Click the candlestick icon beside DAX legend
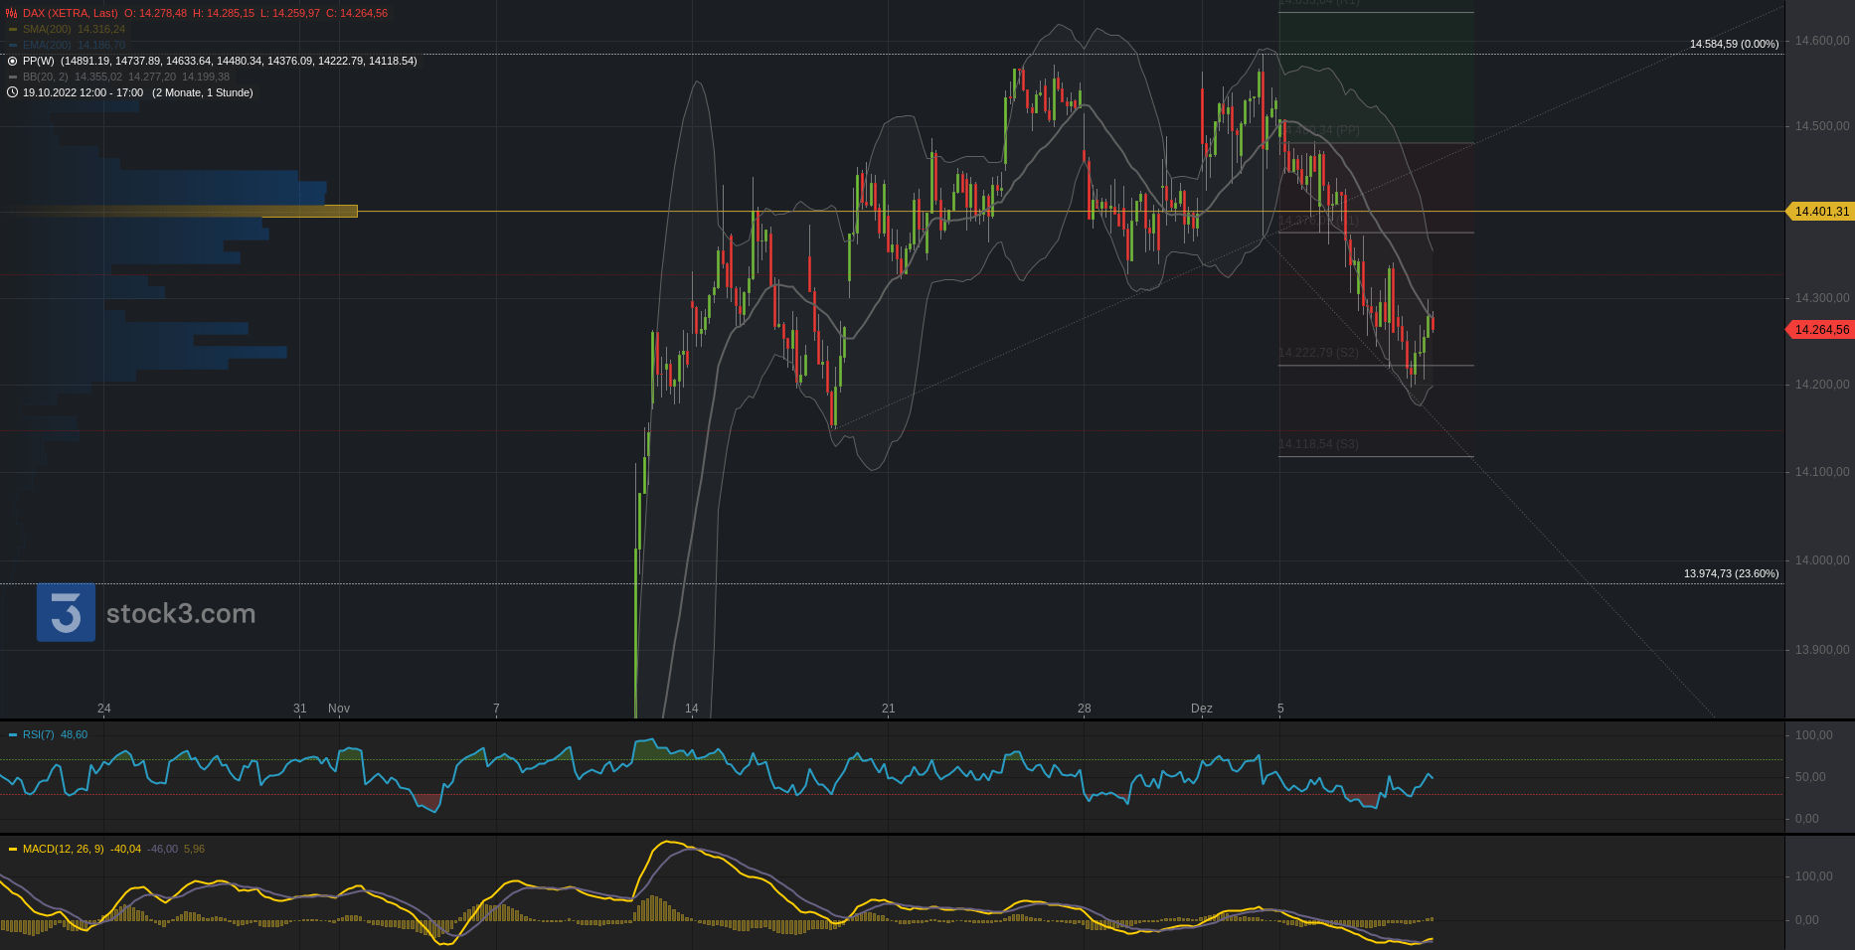This screenshot has width=1855, height=950. point(12,13)
